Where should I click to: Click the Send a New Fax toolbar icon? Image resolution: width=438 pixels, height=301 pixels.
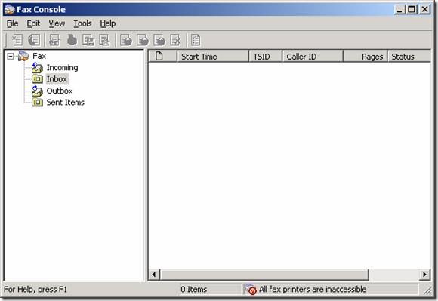click(17, 40)
